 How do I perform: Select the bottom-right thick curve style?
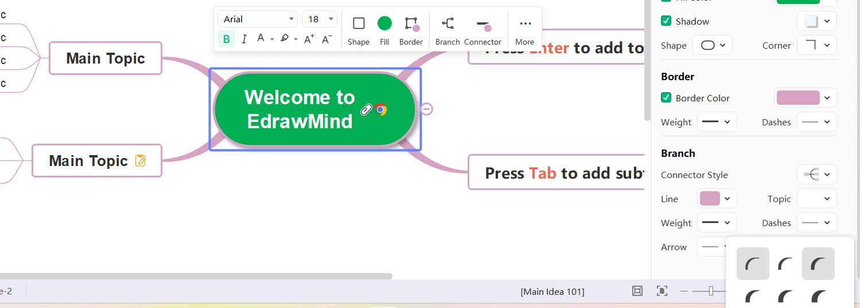tap(818, 297)
